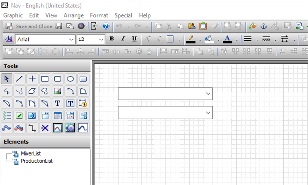The image size is (308, 185).
Task: Click the anchor icon in toolbar
Action: 263,26
